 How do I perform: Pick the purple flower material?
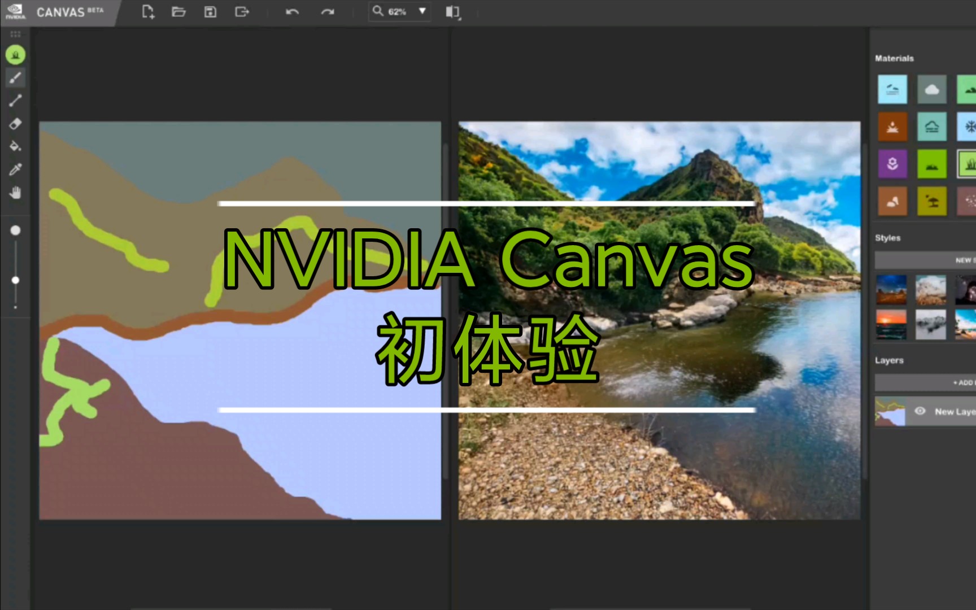(x=892, y=164)
